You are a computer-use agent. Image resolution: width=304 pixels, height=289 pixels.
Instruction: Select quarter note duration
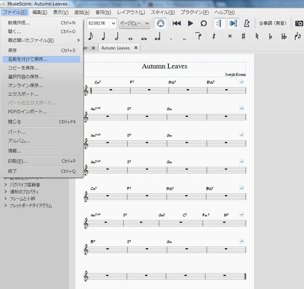[103, 36]
